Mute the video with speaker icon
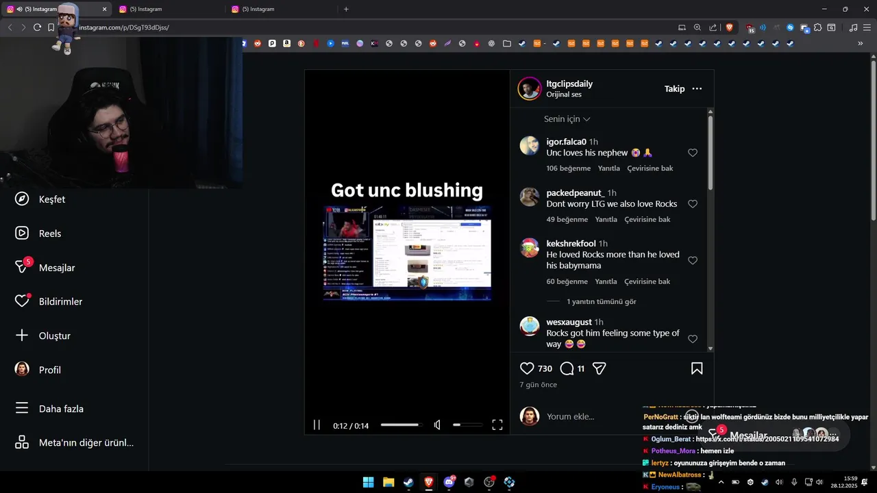 pos(437,425)
